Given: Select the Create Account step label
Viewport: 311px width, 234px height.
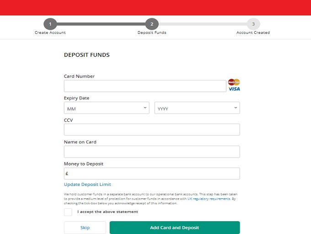Looking at the screenshot, I should click(50, 33).
